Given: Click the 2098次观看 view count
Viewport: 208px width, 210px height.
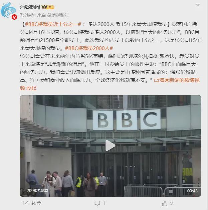Looking at the screenshot, I should [37, 191].
